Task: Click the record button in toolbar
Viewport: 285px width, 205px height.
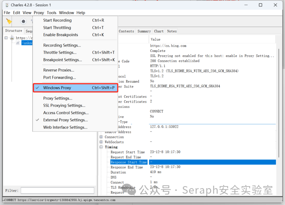Action: coord(23,21)
